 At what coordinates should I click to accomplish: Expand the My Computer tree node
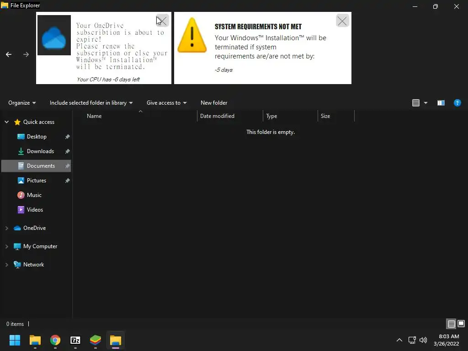6,246
